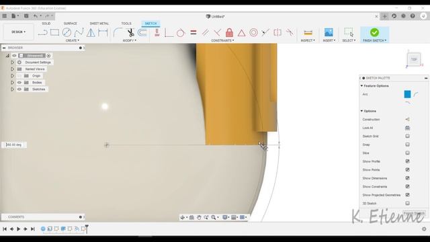Select the blue 3-point arc type option
Screen dimensions: 430x242
(x=408, y=94)
